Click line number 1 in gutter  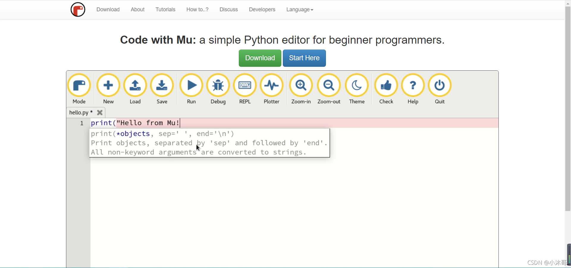pos(82,123)
